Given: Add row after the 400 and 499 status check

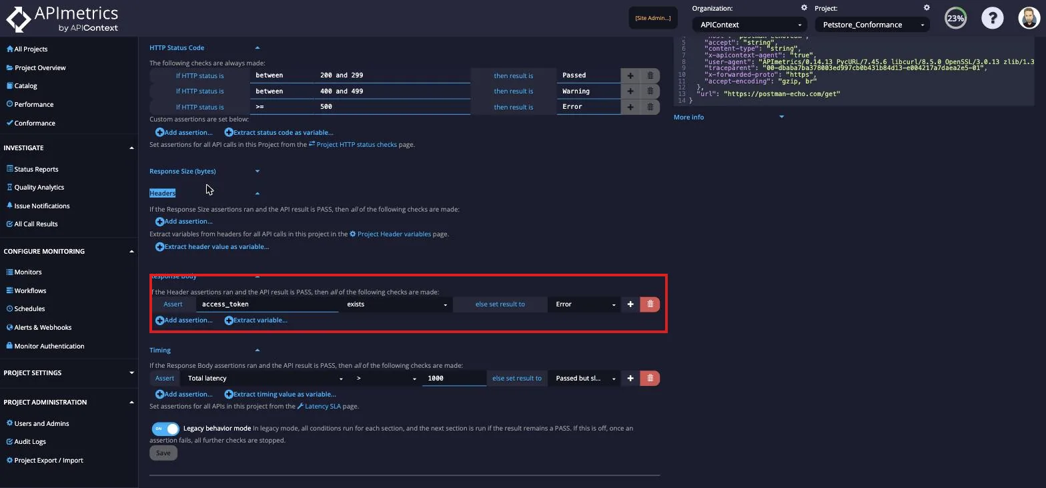Looking at the screenshot, I should point(630,91).
